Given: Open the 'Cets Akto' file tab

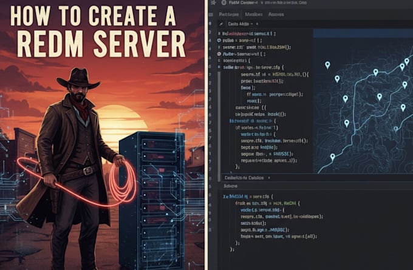Looking at the screenshot, I should [x=238, y=24].
